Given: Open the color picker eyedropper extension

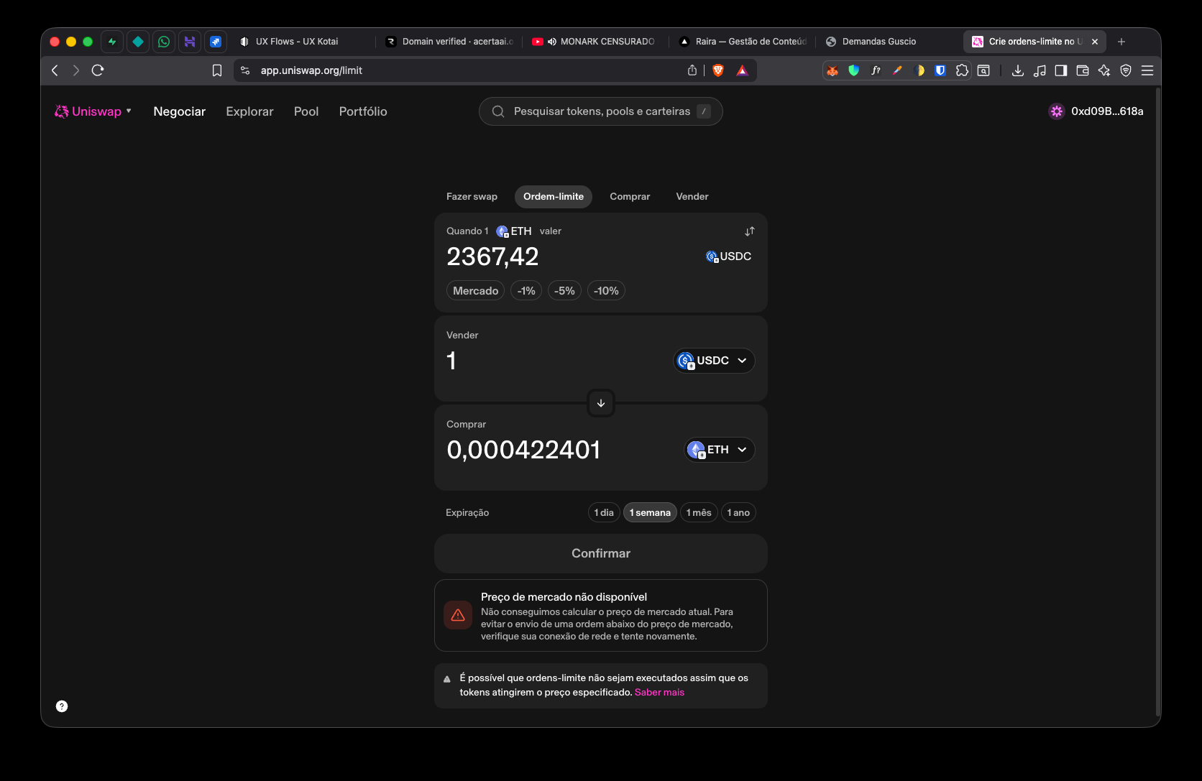Looking at the screenshot, I should (x=897, y=70).
